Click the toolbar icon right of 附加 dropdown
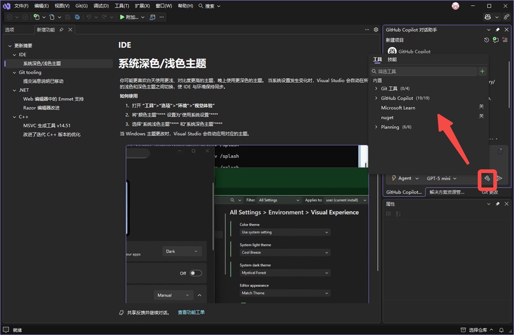514x335 pixels. coord(153,17)
